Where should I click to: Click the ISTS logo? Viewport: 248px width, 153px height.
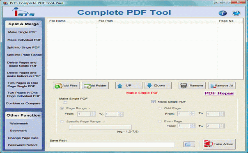23,12
